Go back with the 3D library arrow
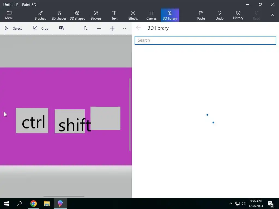This screenshot has height=209, width=279. tap(138, 28)
